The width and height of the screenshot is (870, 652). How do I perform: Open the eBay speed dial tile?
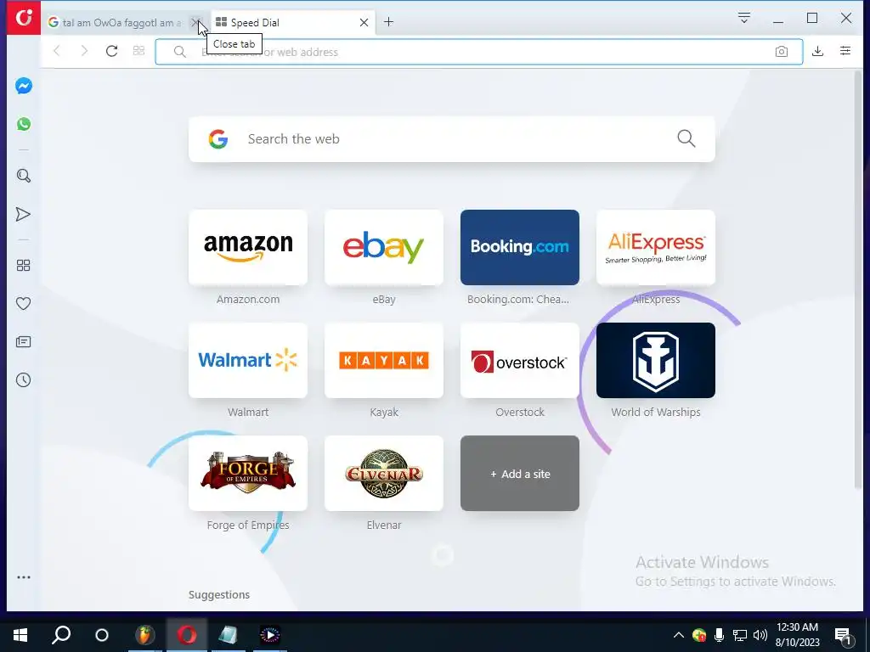pyautogui.click(x=384, y=247)
